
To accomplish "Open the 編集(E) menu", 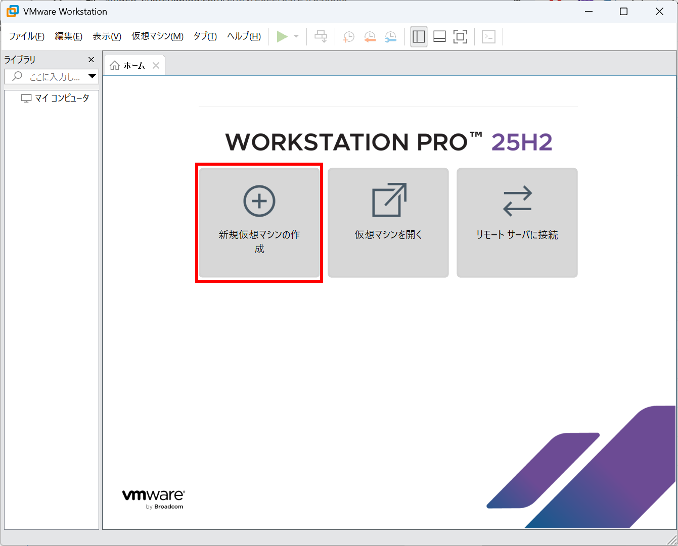I will [68, 36].
